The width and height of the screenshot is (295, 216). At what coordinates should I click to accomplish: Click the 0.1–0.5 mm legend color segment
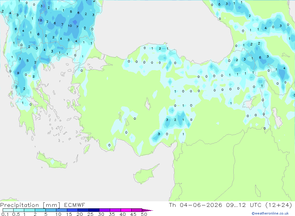coord(8,210)
